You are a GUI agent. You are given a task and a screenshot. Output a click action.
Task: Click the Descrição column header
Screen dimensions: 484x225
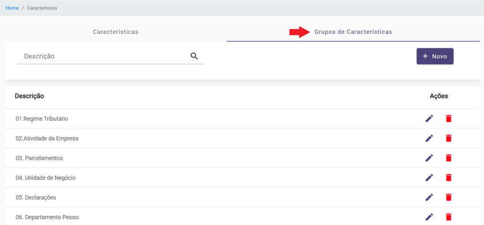click(29, 96)
